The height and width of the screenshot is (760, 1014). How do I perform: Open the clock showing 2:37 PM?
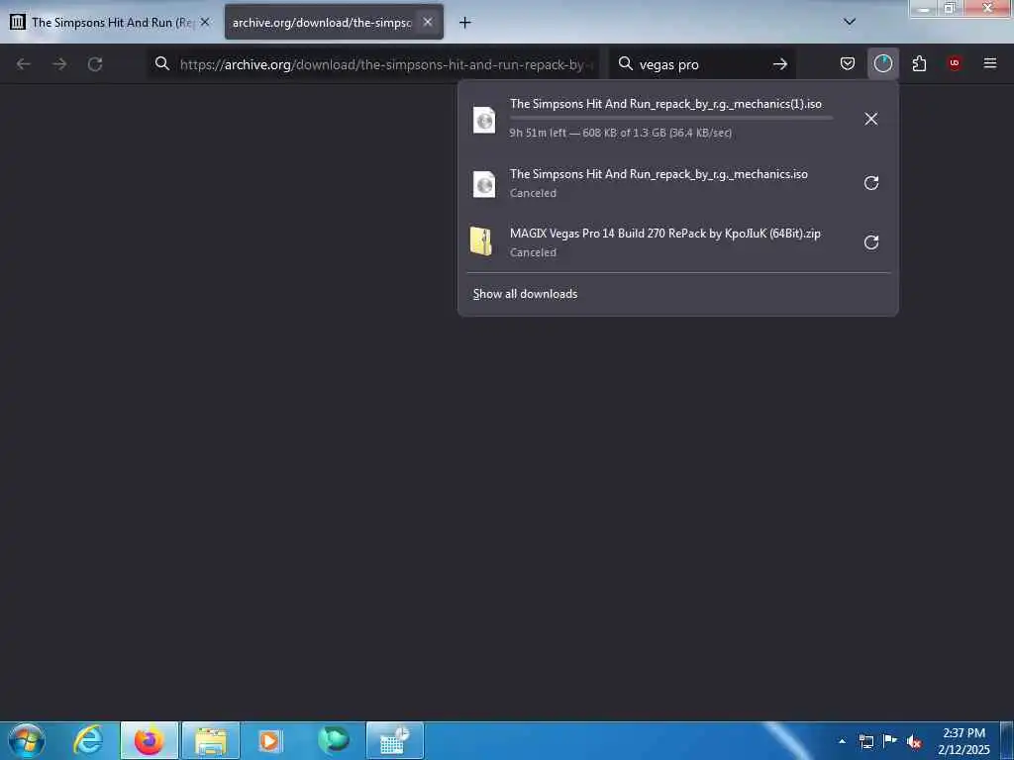click(x=963, y=741)
